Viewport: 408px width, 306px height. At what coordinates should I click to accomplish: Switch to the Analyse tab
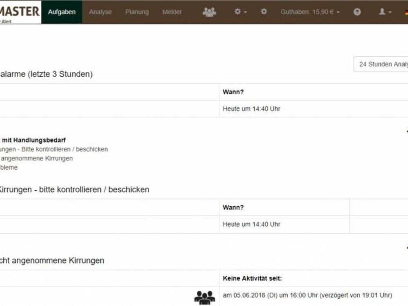(100, 12)
